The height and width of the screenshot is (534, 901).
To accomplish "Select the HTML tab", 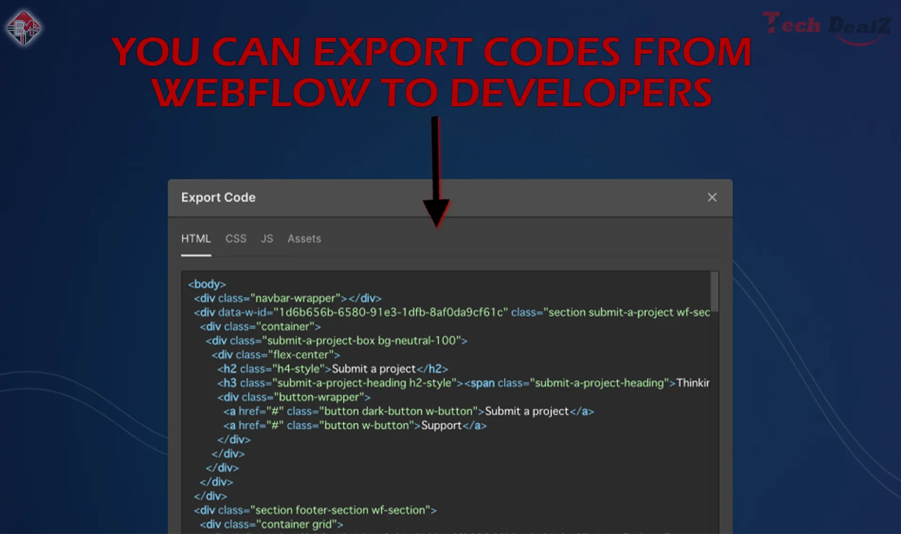I will tap(196, 239).
